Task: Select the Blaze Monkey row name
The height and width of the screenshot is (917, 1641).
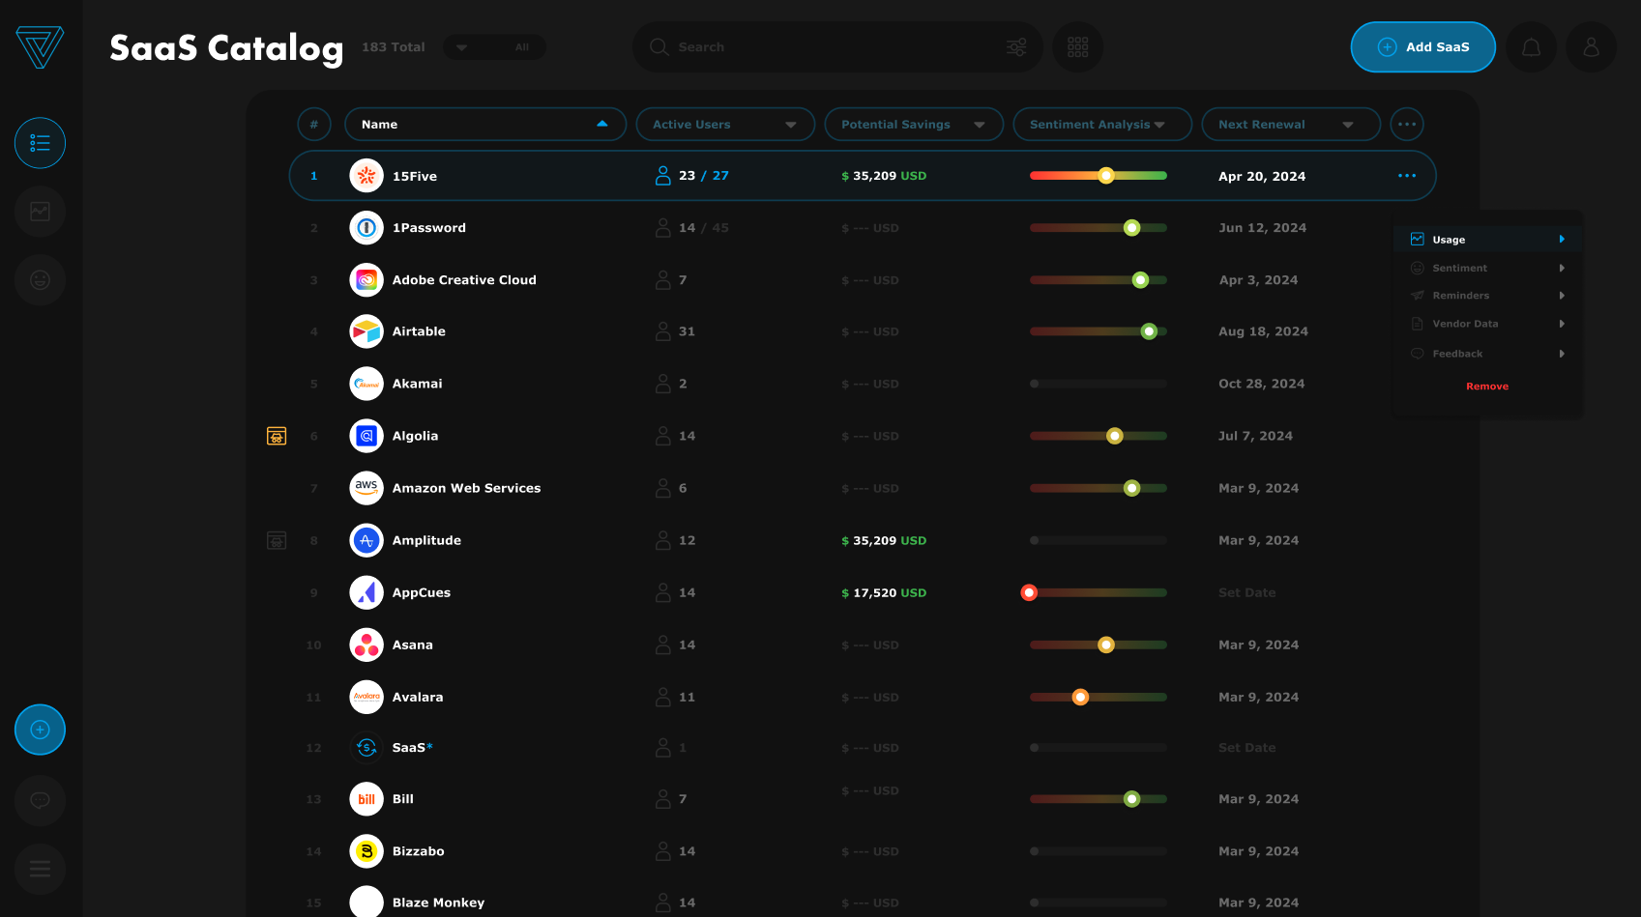Action: pos(438,903)
